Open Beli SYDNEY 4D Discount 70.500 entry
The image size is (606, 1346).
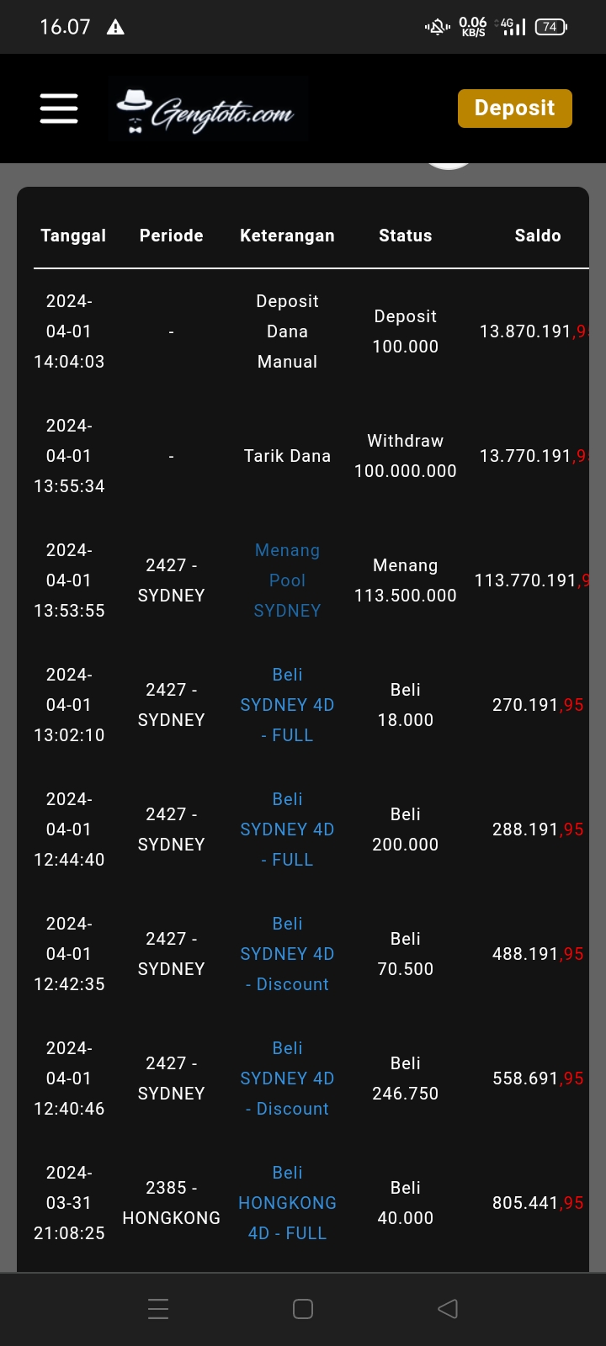coord(287,954)
